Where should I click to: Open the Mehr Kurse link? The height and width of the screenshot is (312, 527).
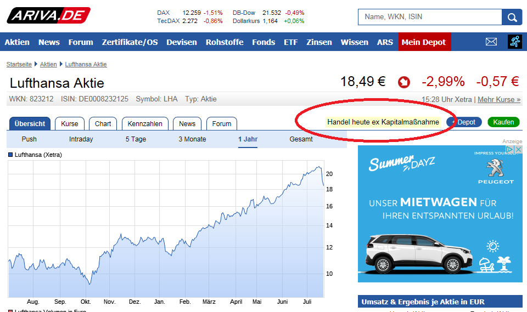(x=499, y=99)
